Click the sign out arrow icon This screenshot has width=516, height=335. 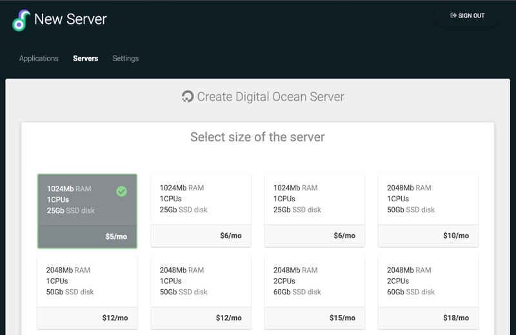453,15
